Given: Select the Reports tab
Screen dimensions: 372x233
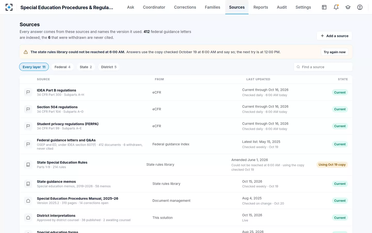Looking at the screenshot, I should point(261,7).
